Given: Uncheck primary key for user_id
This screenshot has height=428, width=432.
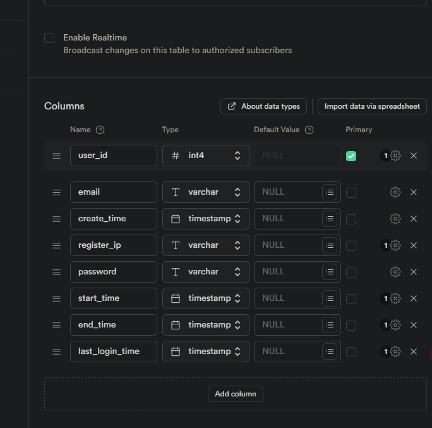Looking at the screenshot, I should point(351,156).
